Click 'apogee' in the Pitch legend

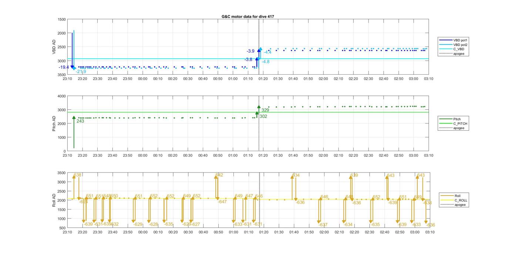tap(459, 128)
